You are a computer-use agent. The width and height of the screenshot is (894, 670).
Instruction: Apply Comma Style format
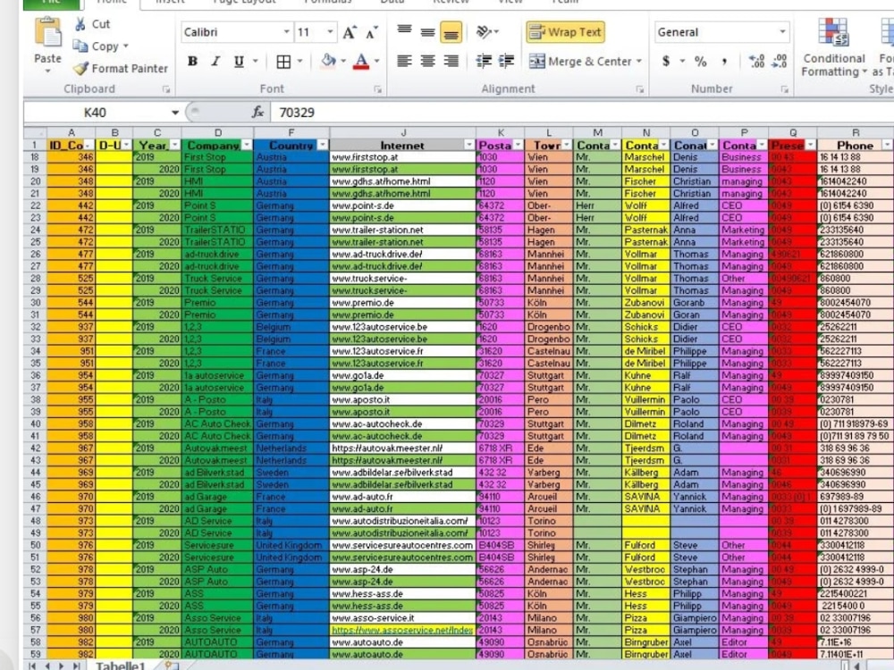click(x=724, y=61)
